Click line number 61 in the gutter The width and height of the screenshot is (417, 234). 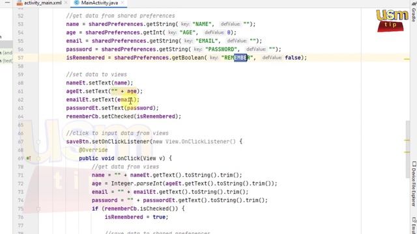coord(21,91)
